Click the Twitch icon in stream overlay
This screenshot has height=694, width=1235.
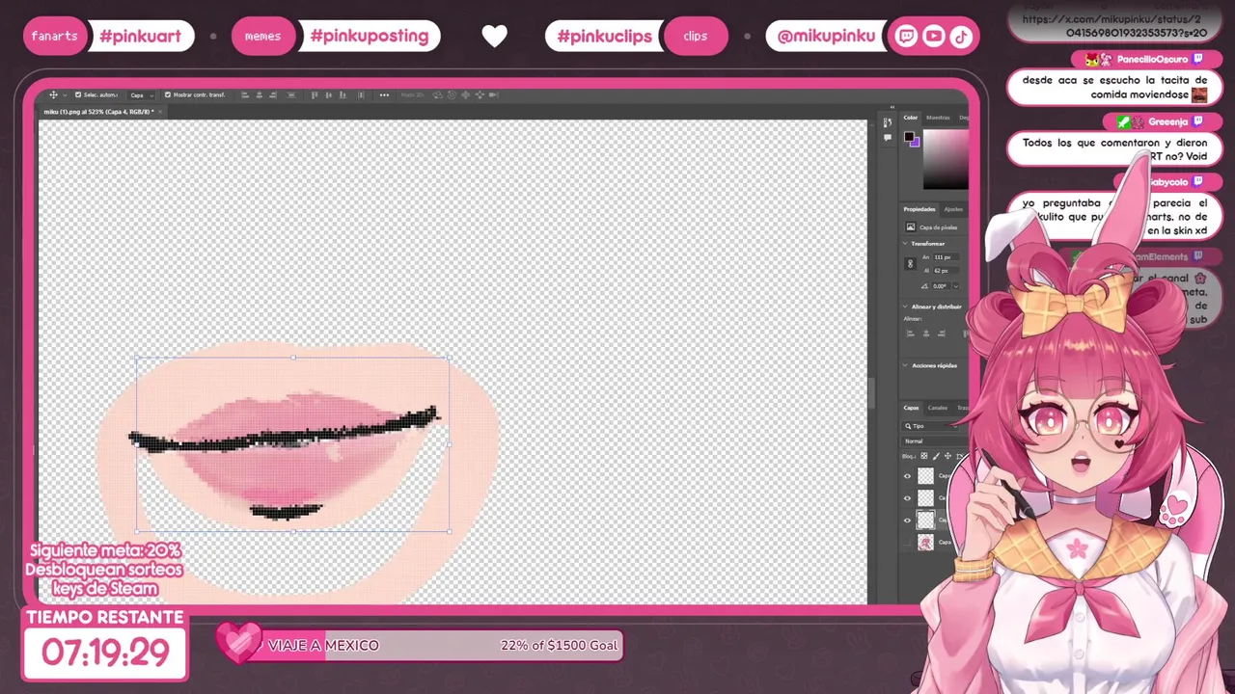click(906, 37)
